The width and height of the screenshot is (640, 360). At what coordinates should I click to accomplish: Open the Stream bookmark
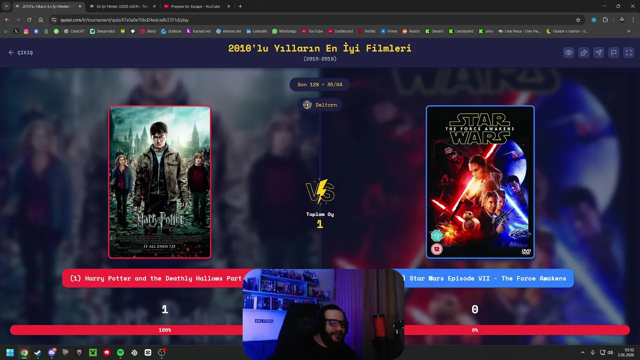point(434,31)
